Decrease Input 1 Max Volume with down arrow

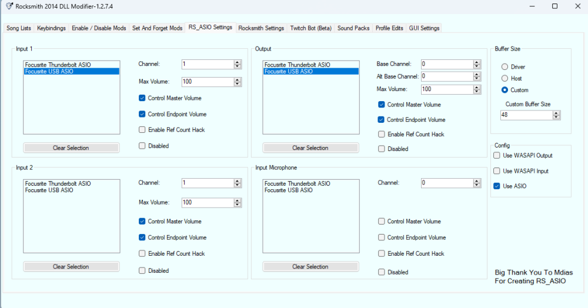(x=238, y=84)
